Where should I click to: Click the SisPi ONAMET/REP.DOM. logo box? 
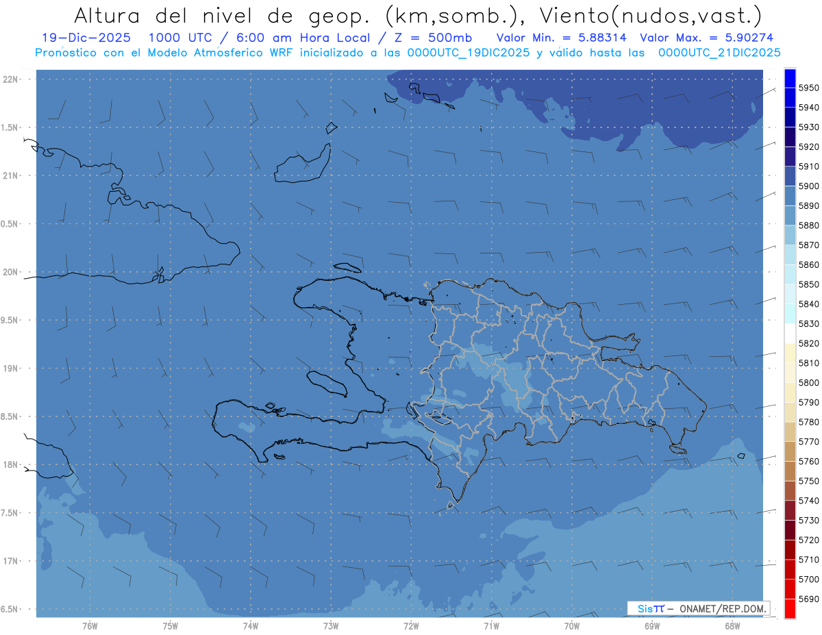coord(698,608)
